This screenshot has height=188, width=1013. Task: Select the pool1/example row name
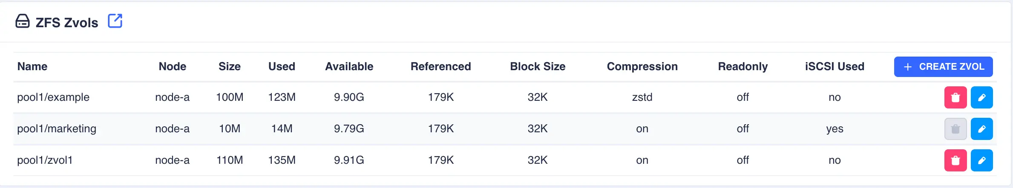pos(53,97)
